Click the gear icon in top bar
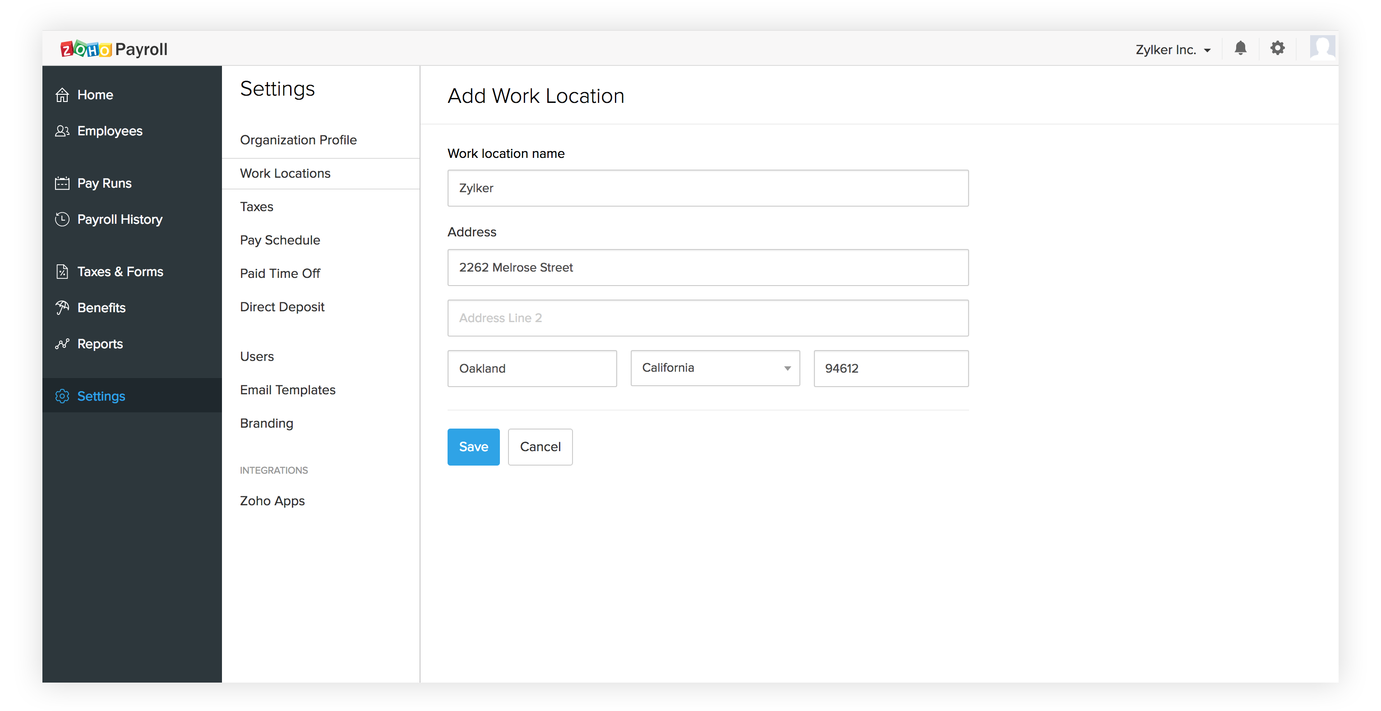The image size is (1381, 711). (1278, 48)
